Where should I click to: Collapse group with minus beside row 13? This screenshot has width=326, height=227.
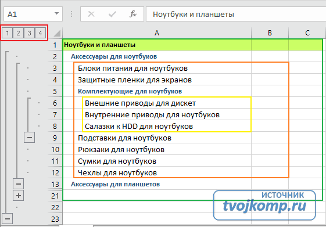[x=18, y=184]
